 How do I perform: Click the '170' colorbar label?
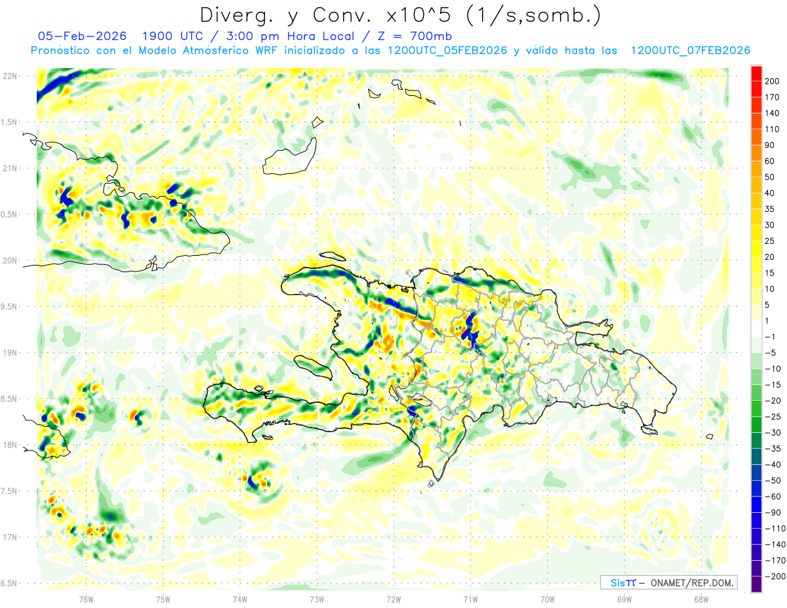click(772, 97)
